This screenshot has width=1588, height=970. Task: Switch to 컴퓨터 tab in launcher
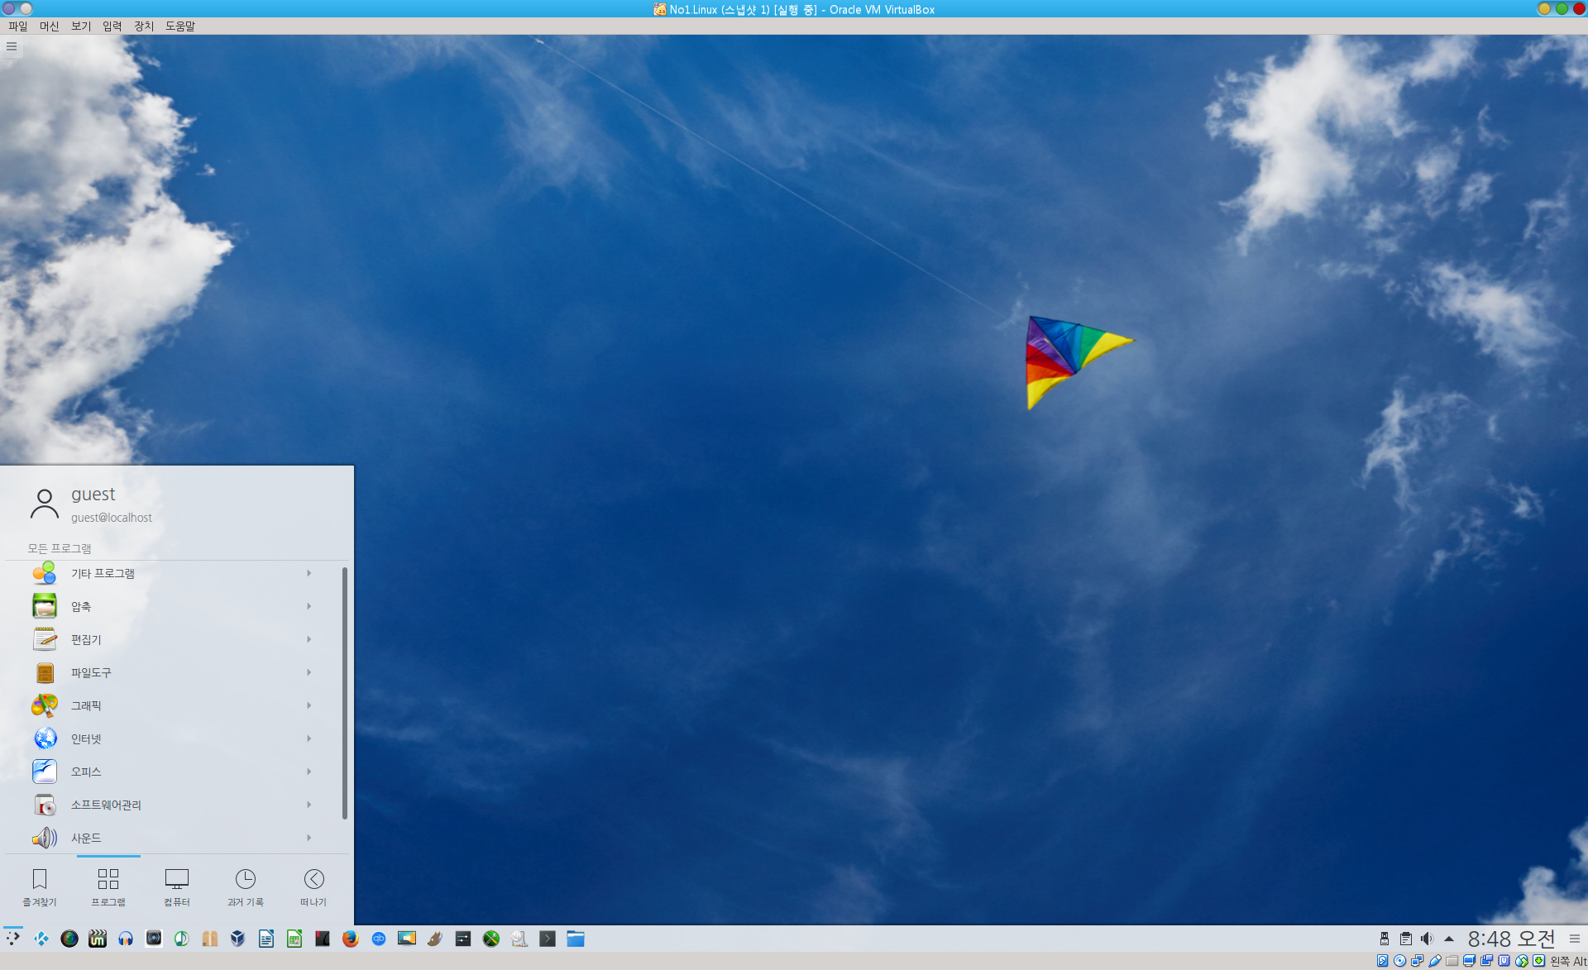click(177, 887)
